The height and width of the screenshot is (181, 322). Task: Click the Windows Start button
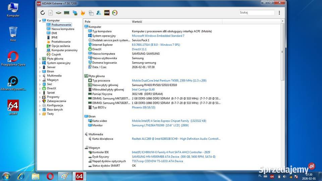(x=6, y=176)
